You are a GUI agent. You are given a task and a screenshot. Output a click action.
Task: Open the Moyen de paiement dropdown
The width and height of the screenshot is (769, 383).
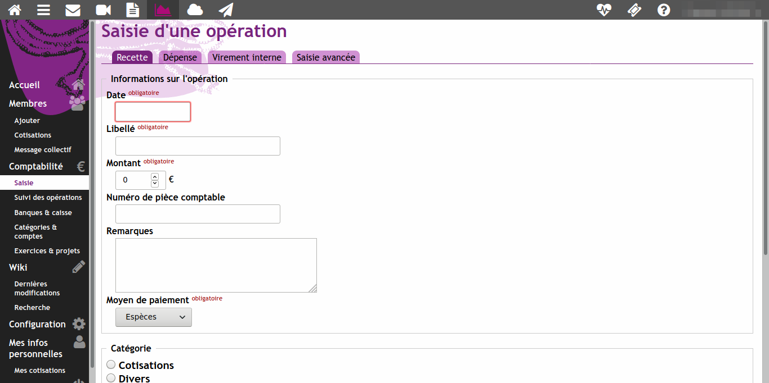click(154, 317)
